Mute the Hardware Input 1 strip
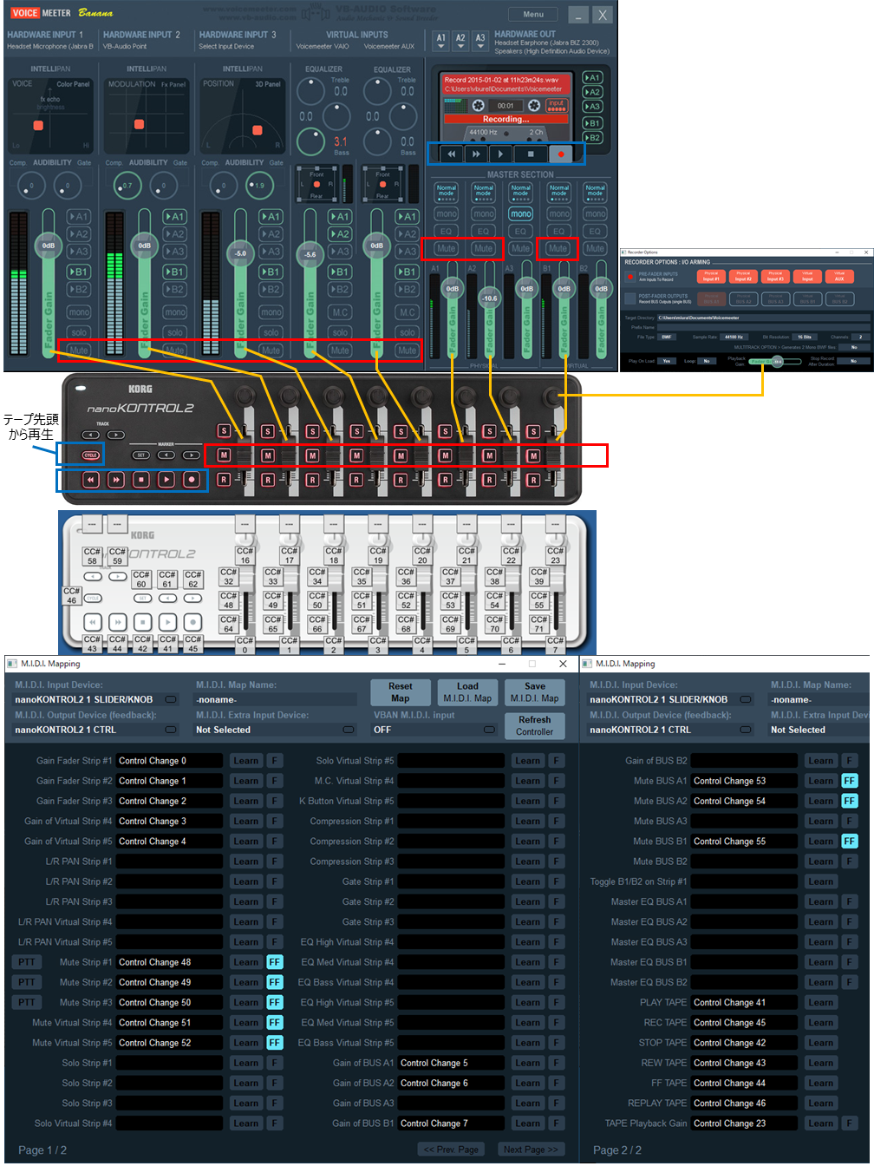 79,350
